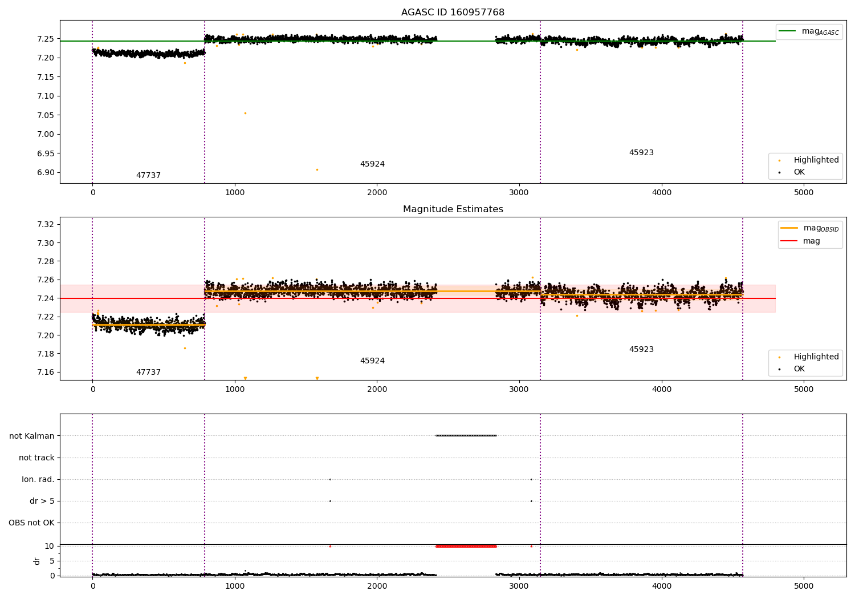855x599 pixels.
Task: Click 'OK' in the Magnitude Estimates legend
Action: click(799, 369)
